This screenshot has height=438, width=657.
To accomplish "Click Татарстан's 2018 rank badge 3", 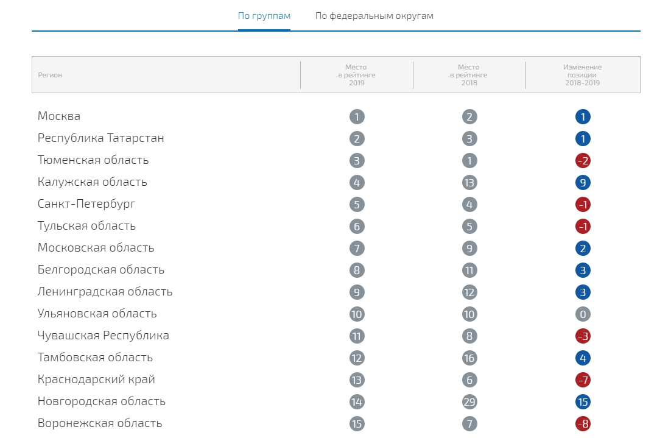I will [x=469, y=139].
